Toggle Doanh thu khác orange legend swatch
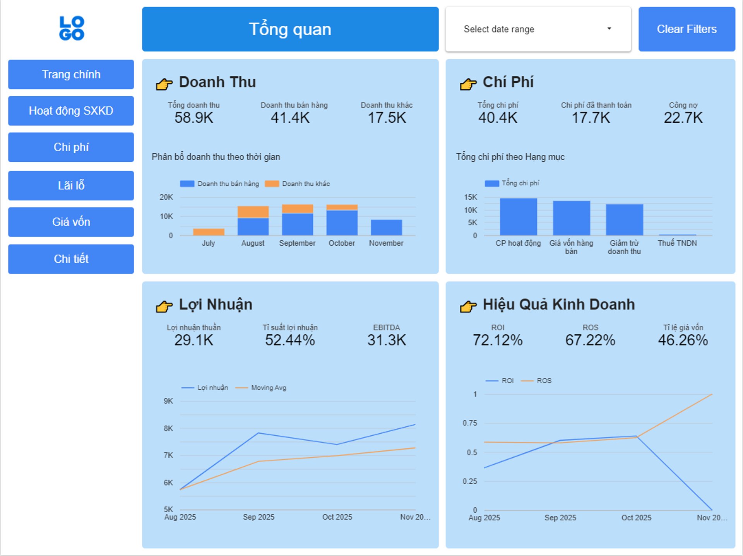 tap(272, 184)
